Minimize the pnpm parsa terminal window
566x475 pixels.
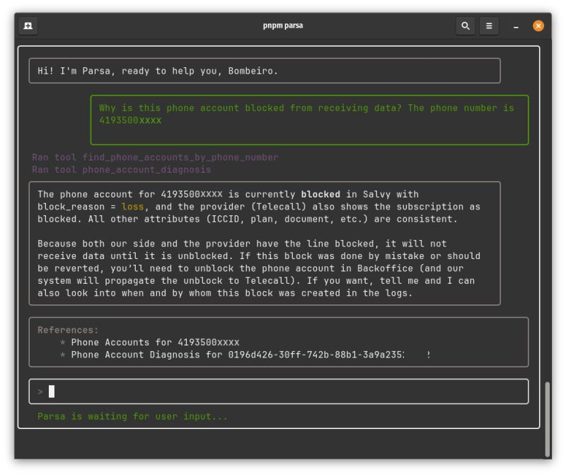click(x=516, y=26)
